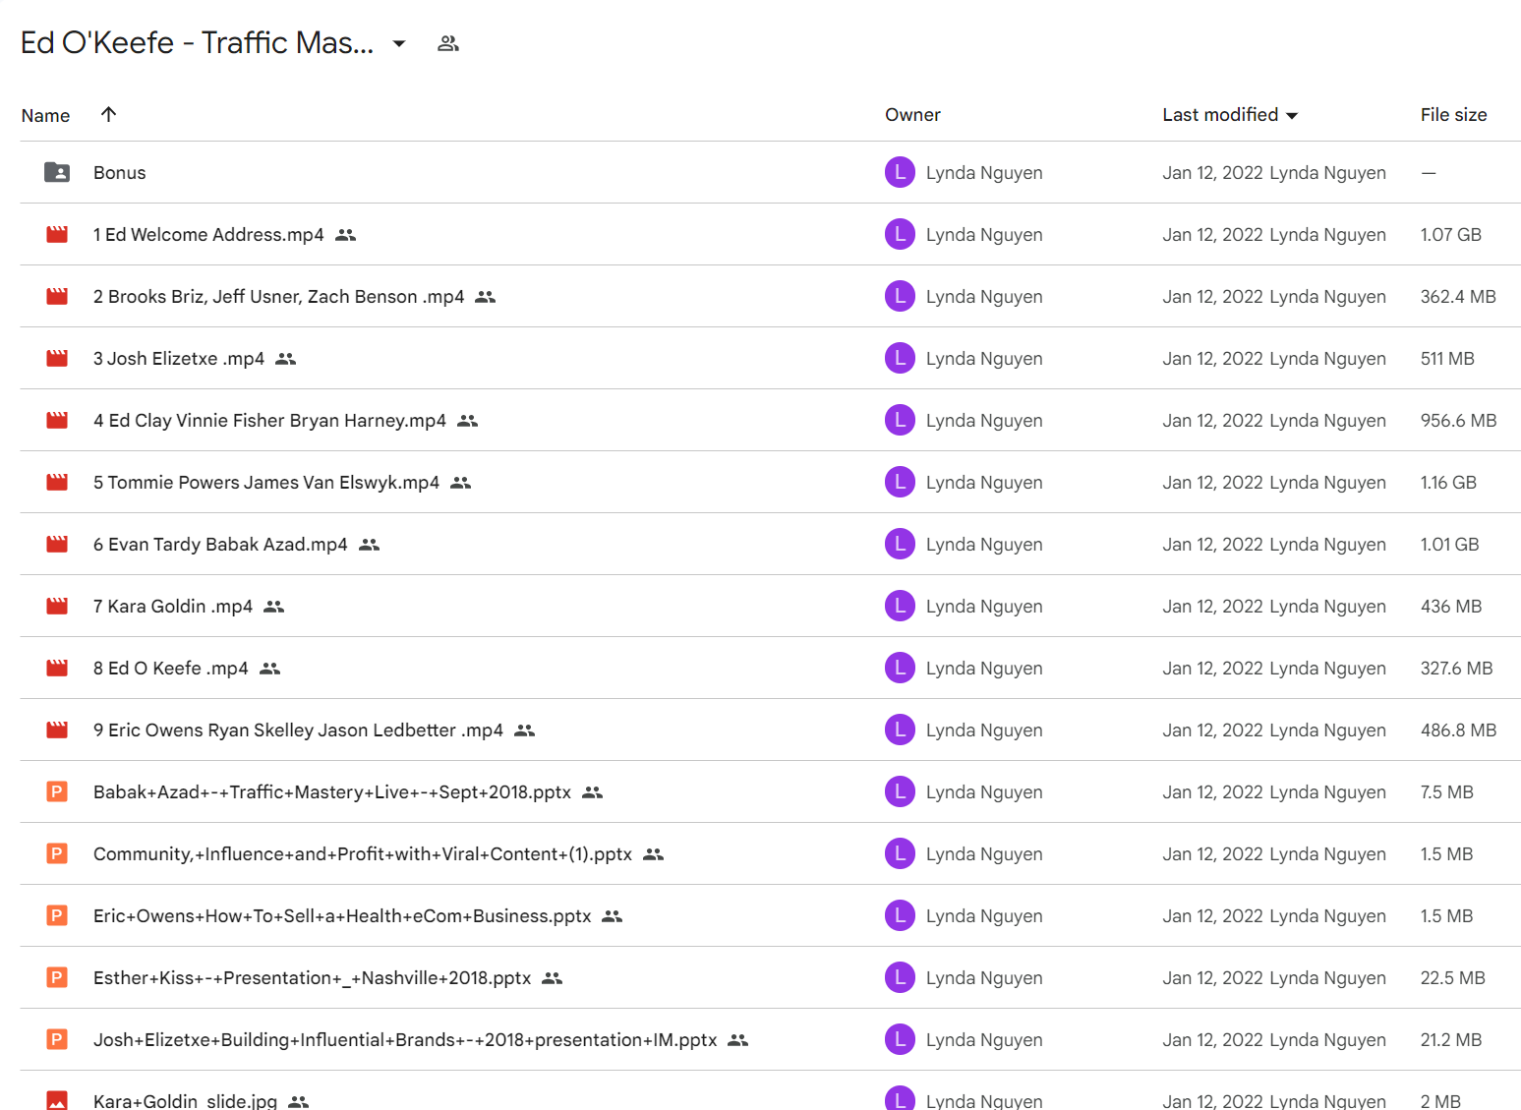This screenshot has height=1110, width=1521.
Task: Click the Owner column header
Action: 912,115
